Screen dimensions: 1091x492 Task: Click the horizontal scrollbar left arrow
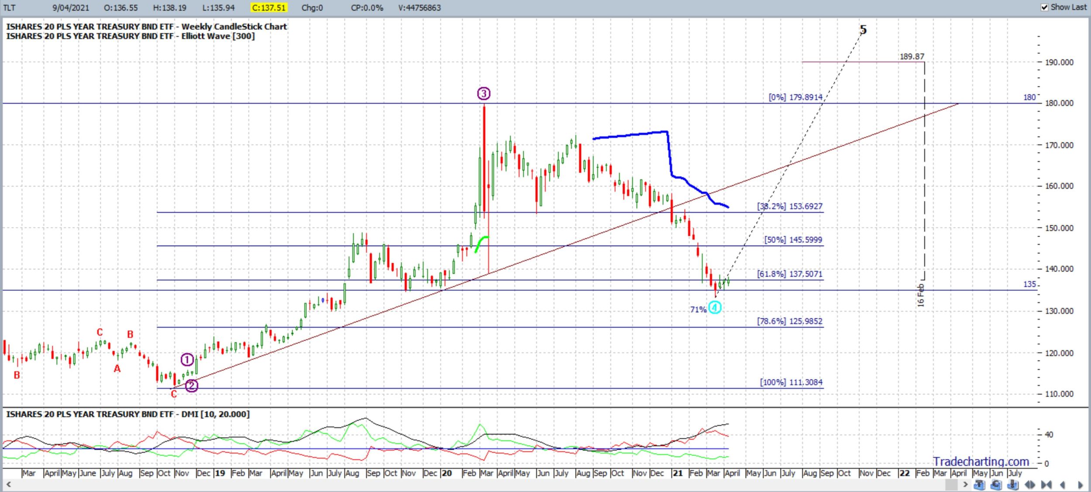8,484
